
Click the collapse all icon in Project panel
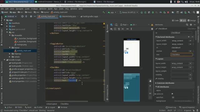26,16
